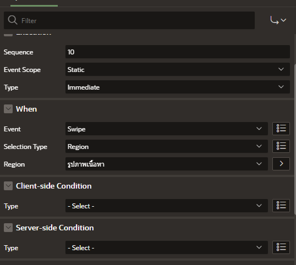Open Server-side Condition Type select list
The image size is (296, 265).
(x=167, y=247)
